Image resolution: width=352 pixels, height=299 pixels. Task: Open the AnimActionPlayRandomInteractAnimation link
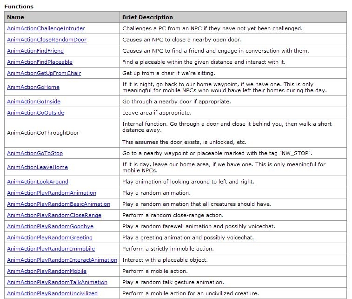click(x=62, y=260)
